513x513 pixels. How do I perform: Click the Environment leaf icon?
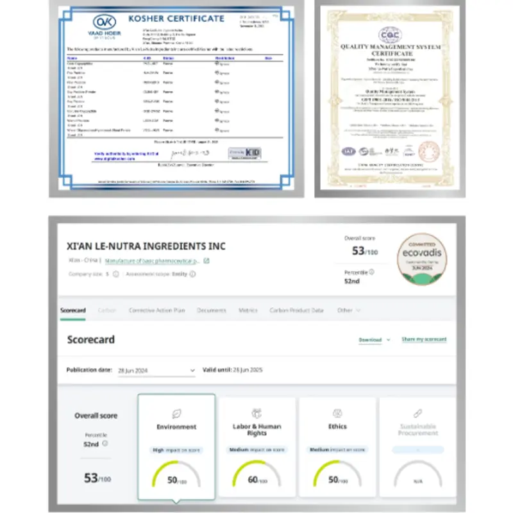click(x=176, y=414)
